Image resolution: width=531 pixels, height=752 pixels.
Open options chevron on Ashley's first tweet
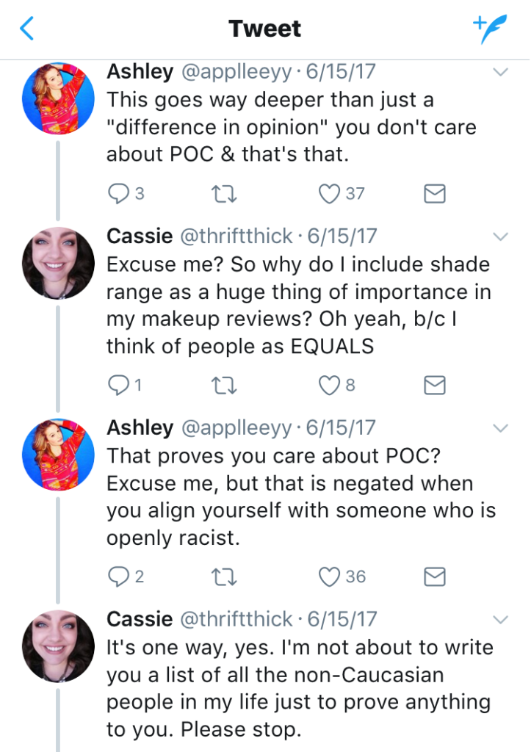click(x=501, y=72)
